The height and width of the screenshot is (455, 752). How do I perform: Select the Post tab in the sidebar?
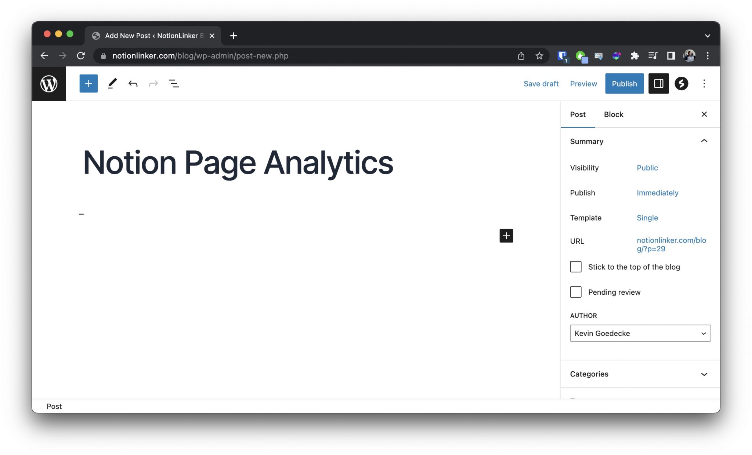pyautogui.click(x=578, y=114)
